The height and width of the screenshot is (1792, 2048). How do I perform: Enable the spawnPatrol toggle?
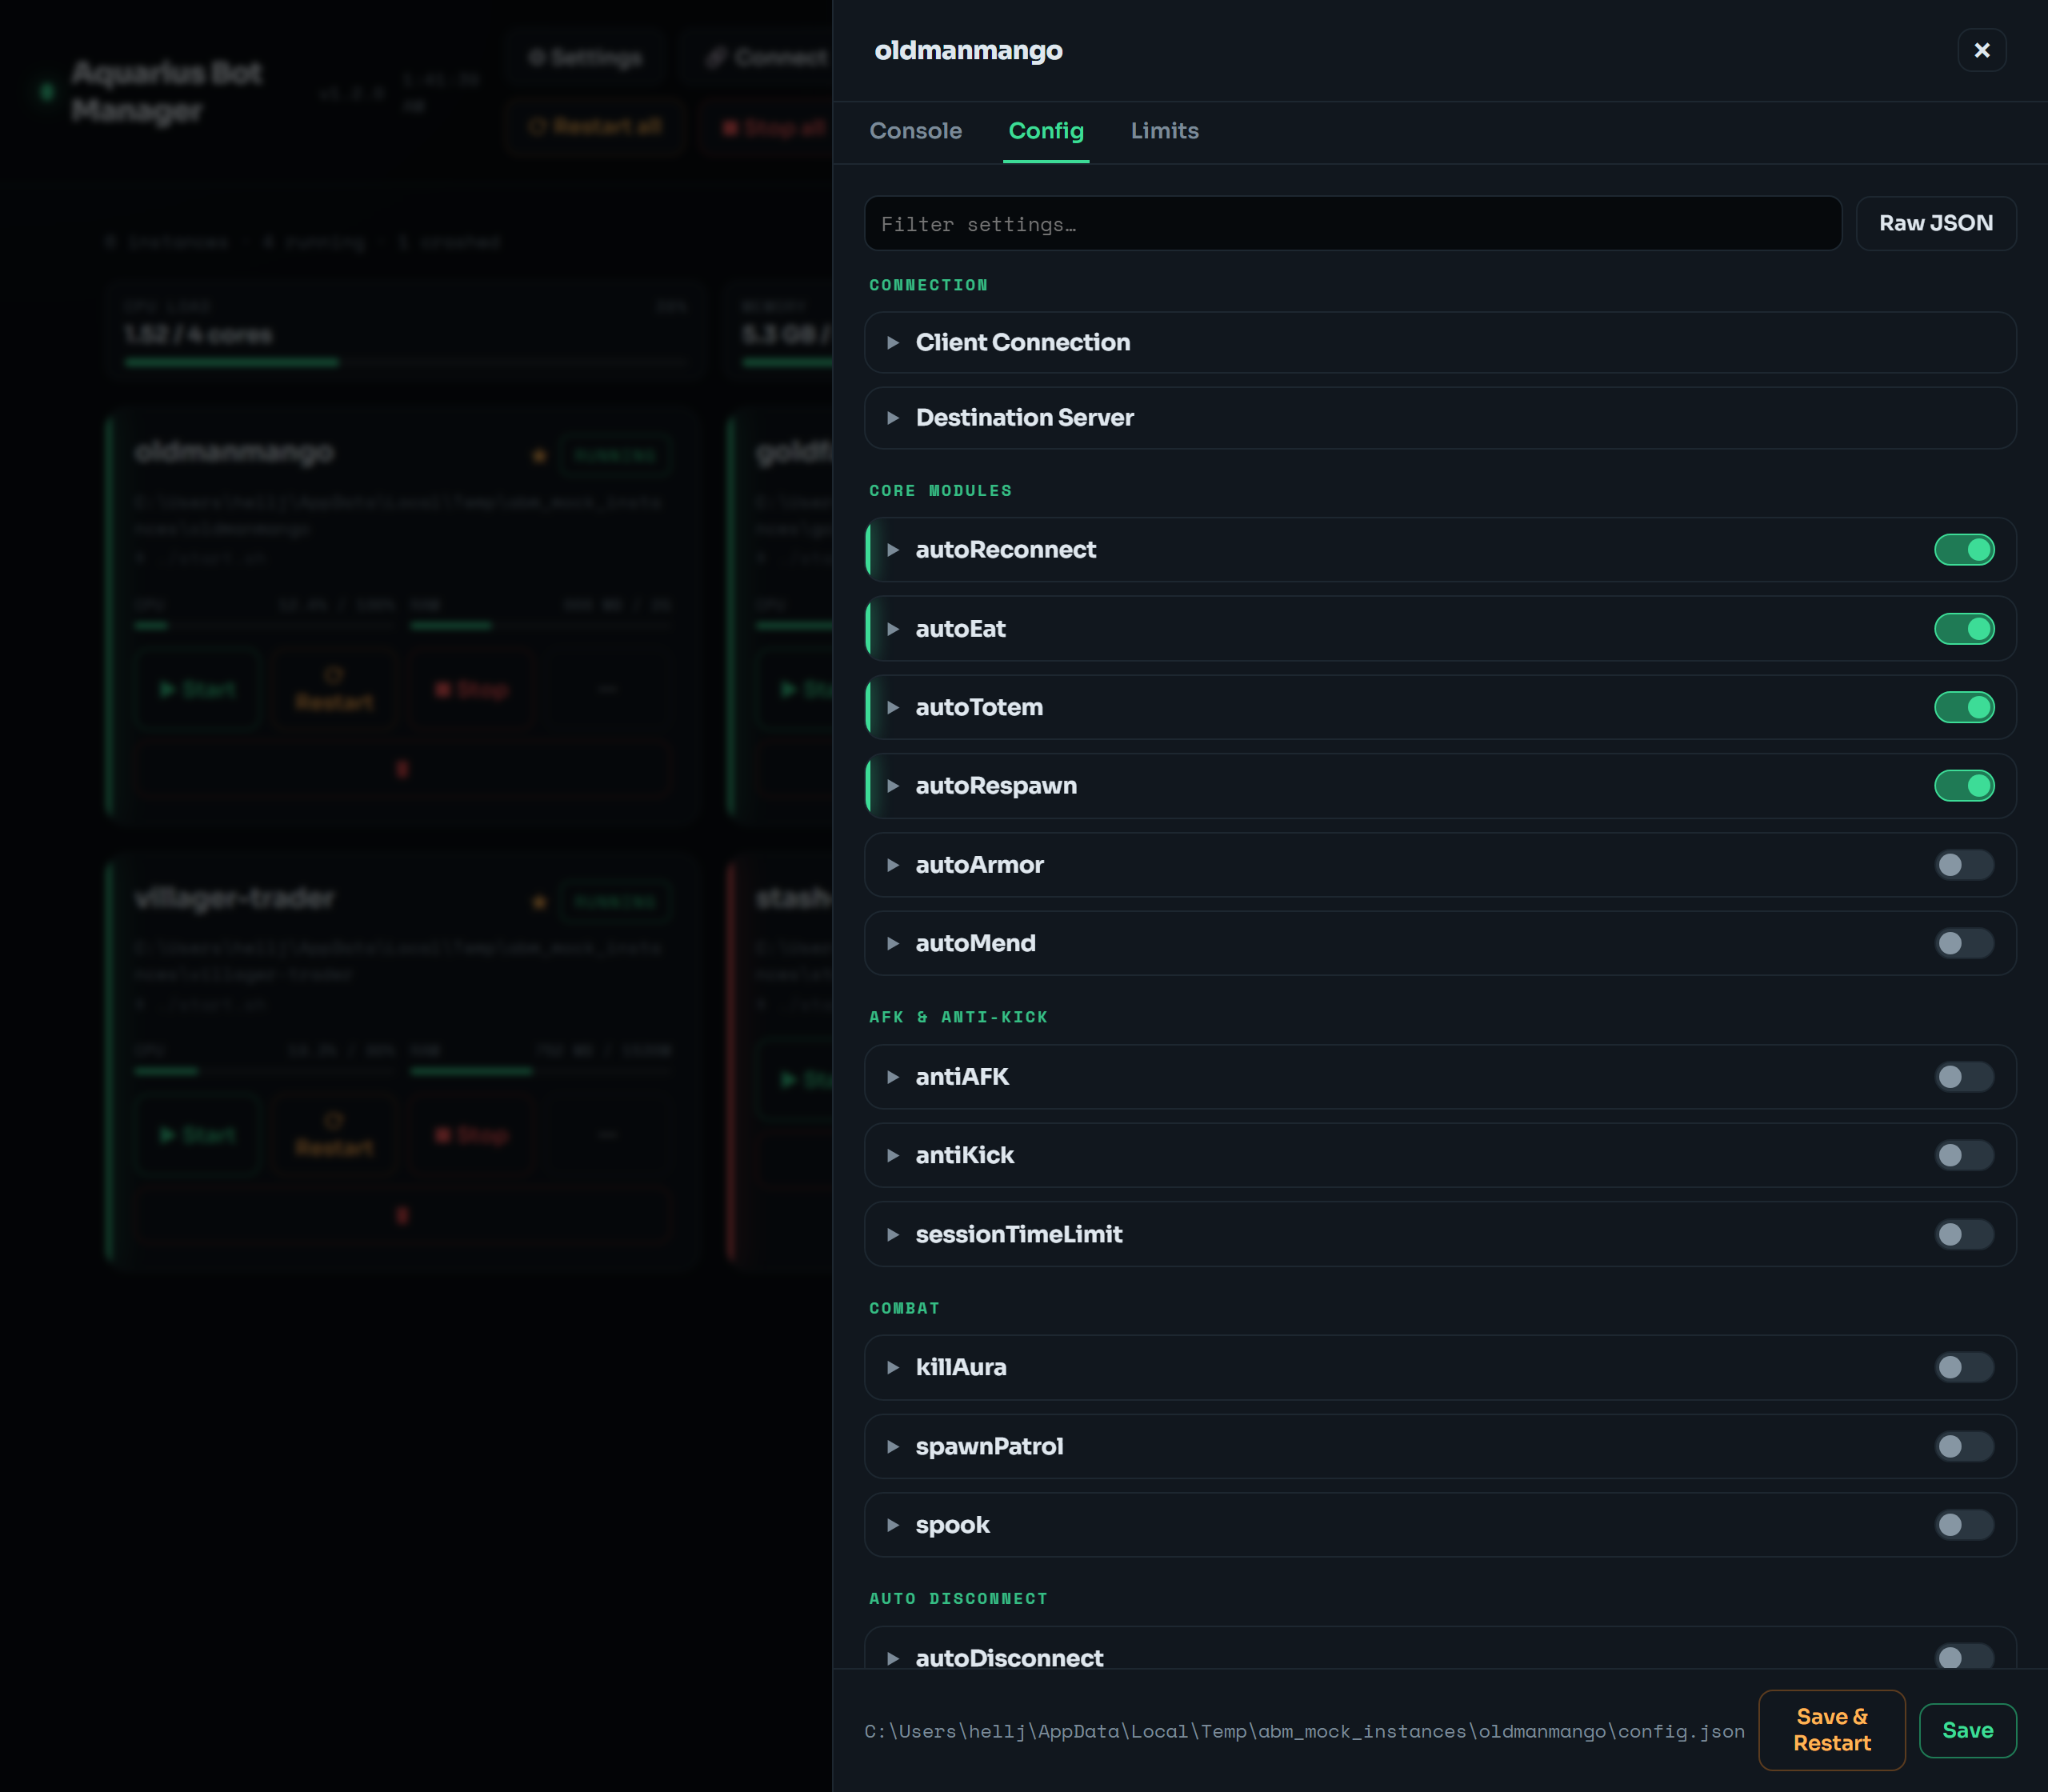click(1964, 1447)
